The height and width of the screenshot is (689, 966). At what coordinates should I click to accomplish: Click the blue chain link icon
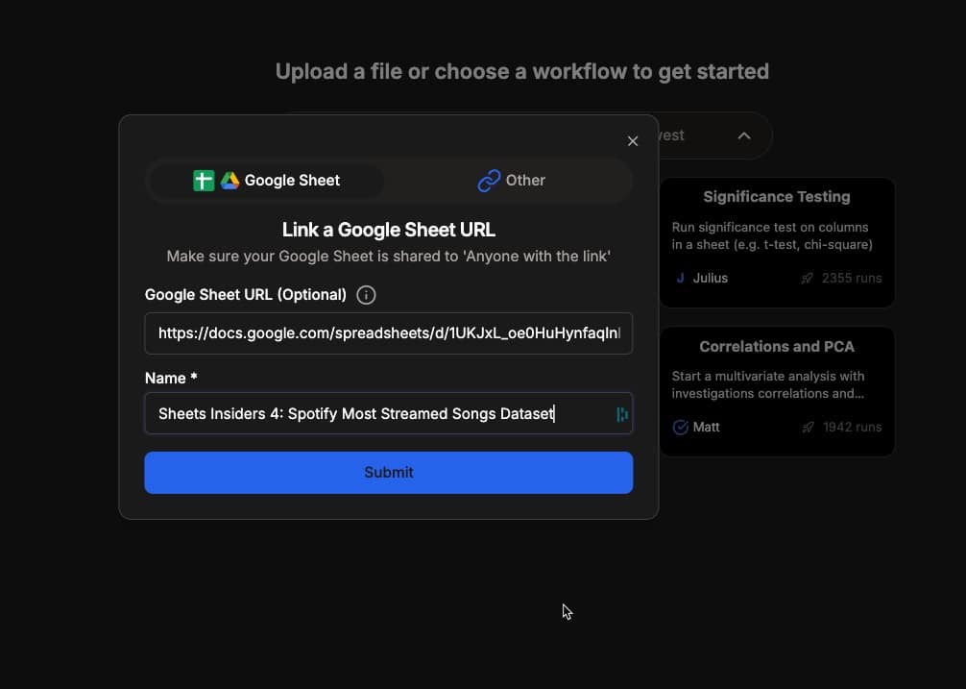click(x=489, y=181)
